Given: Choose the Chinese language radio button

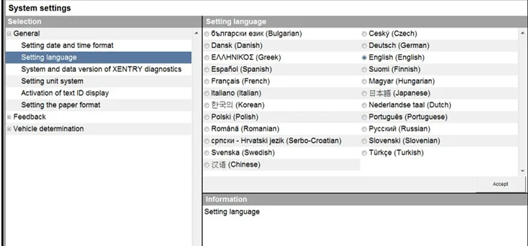Looking at the screenshot, I should point(207,165).
